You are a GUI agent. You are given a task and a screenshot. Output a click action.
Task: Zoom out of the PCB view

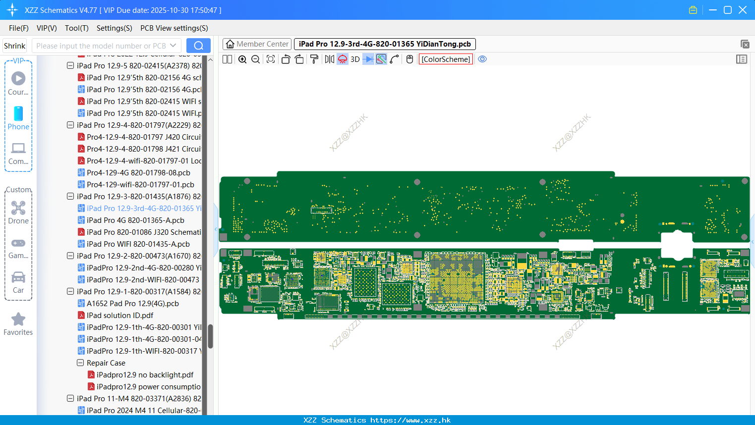(x=256, y=59)
